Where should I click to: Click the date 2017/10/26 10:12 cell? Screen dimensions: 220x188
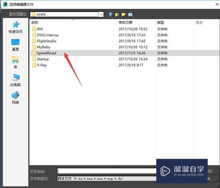tap(133, 47)
